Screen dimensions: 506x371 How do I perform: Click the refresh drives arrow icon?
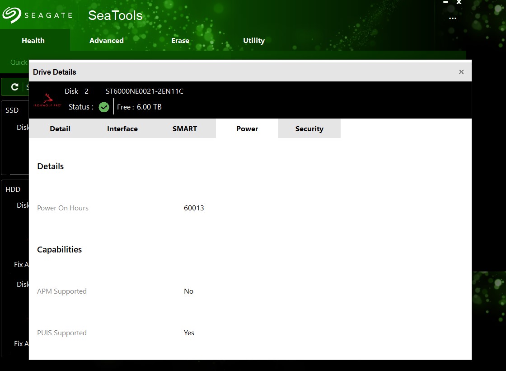15,87
